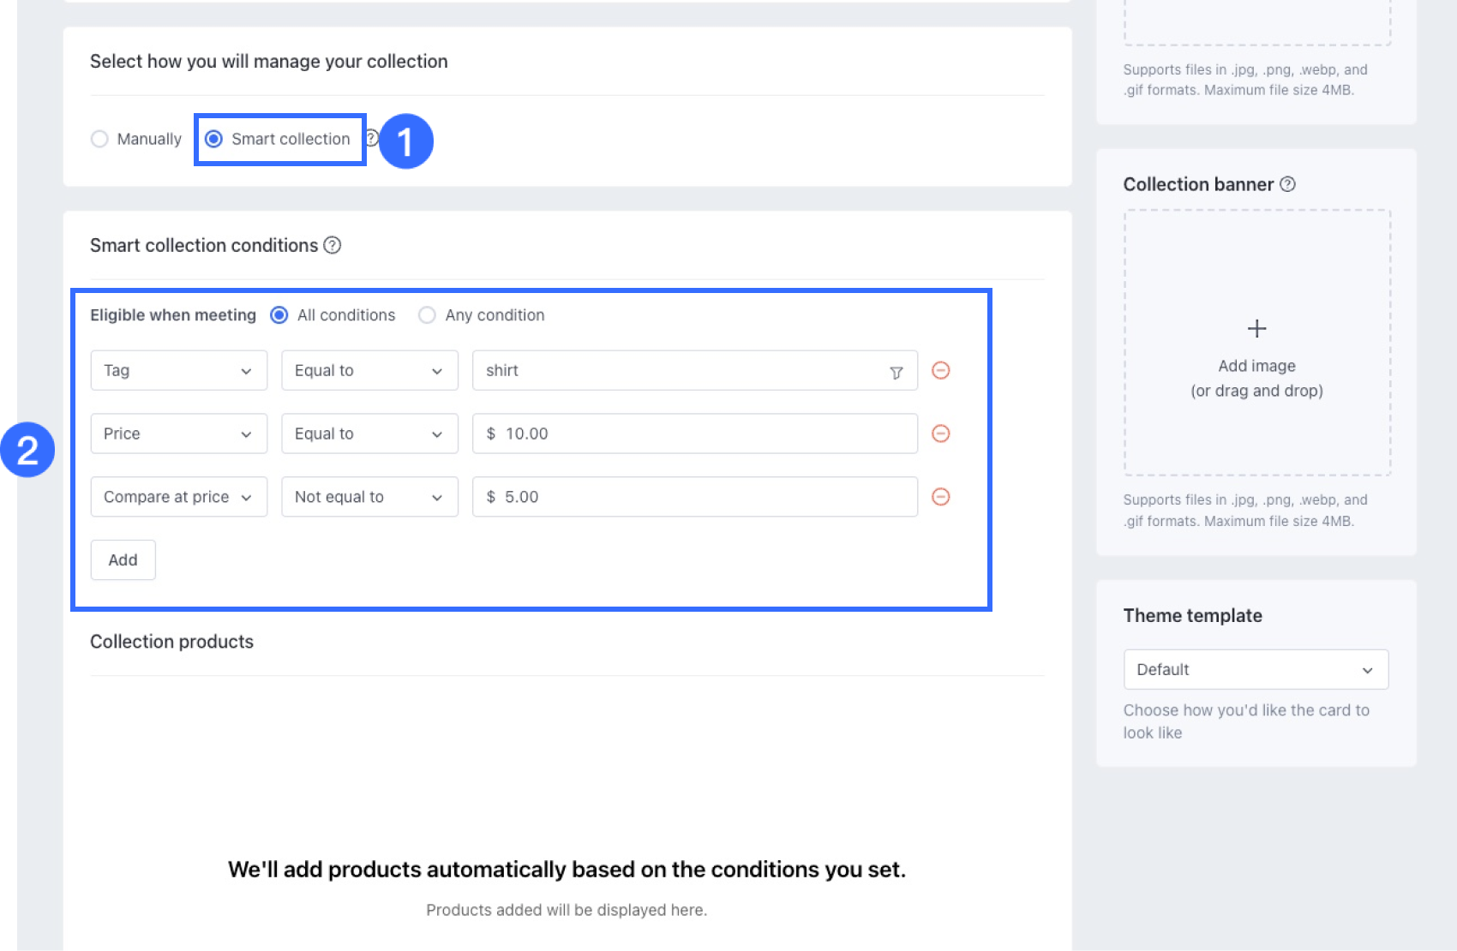
Task: Open the Theme template Default dropdown
Action: click(x=1256, y=669)
